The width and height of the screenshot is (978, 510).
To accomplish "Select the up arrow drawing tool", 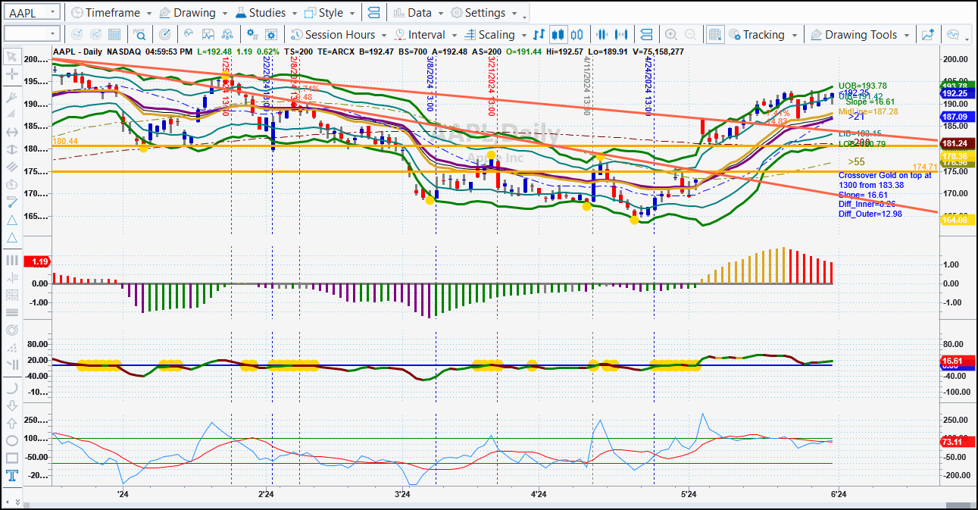I will click(11, 423).
